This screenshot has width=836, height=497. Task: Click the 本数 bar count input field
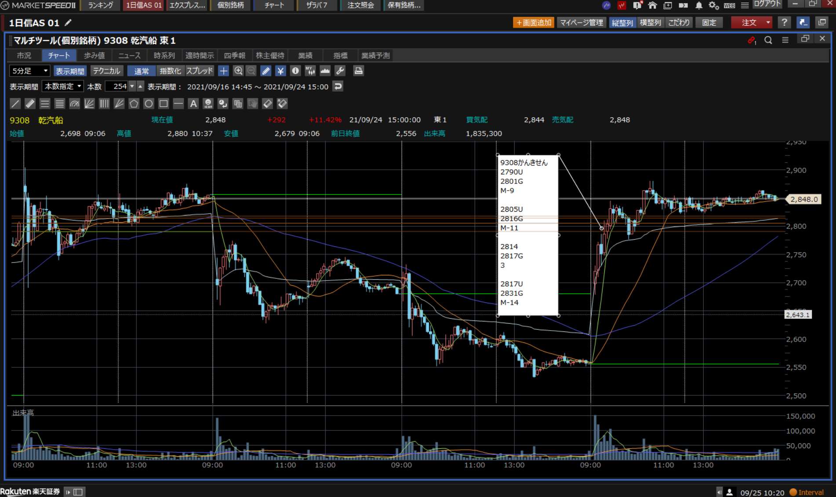117,86
